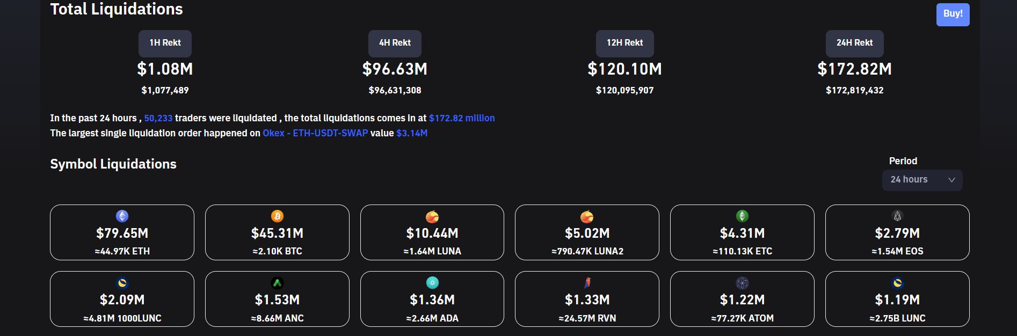The height and width of the screenshot is (336, 1017).
Task: Click the 50,233 traders link
Action: (x=158, y=118)
